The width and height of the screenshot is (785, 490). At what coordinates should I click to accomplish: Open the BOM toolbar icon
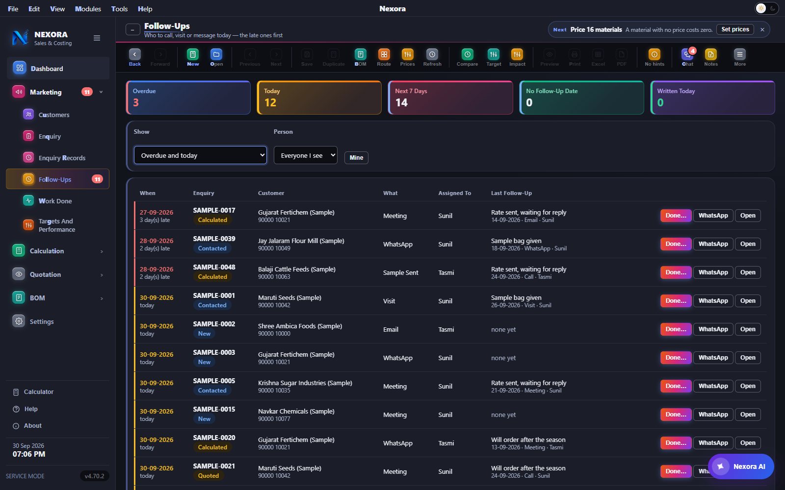pyautogui.click(x=361, y=57)
